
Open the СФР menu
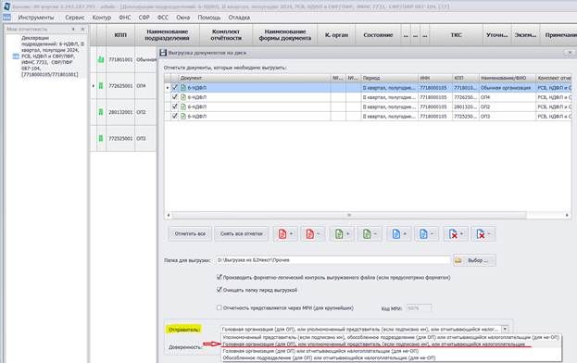click(x=144, y=18)
